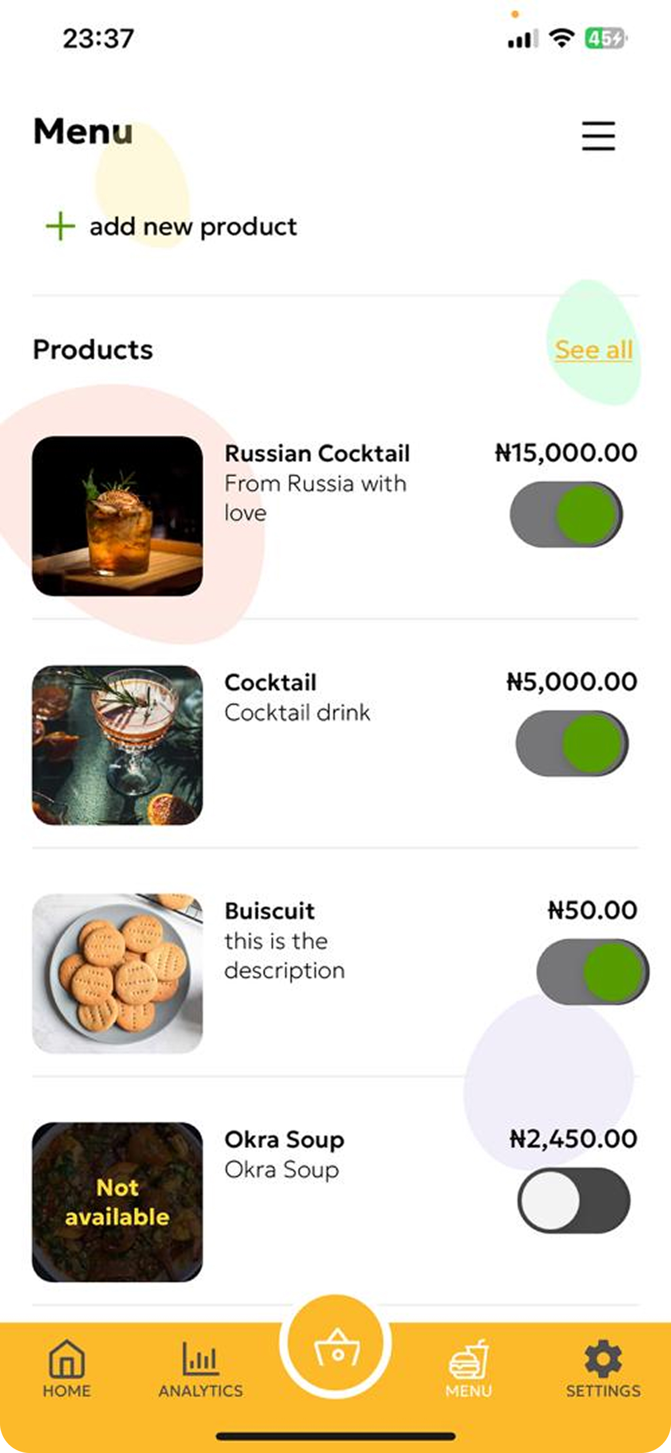
Task: Select the Cocktail product title
Action: coord(270,683)
